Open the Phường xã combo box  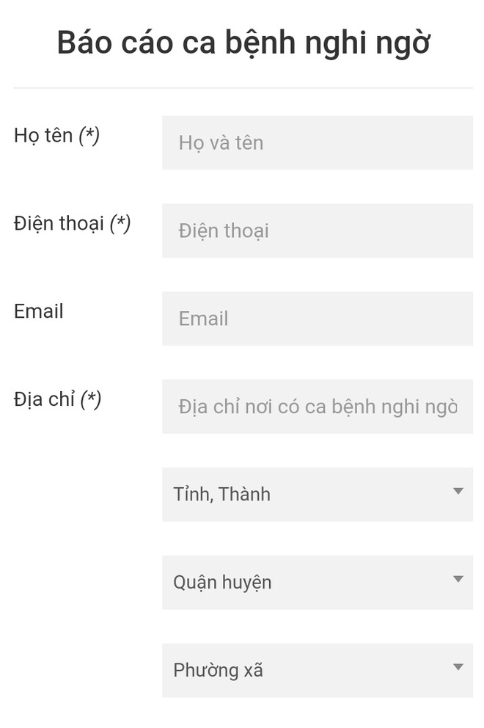tap(317, 671)
